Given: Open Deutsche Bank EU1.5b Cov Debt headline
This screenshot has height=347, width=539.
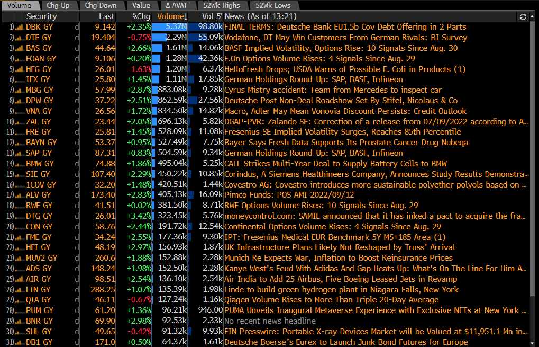Looking at the screenshot, I should 345,27.
